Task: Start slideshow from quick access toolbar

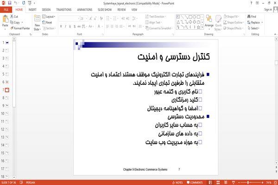Action: point(30,3)
